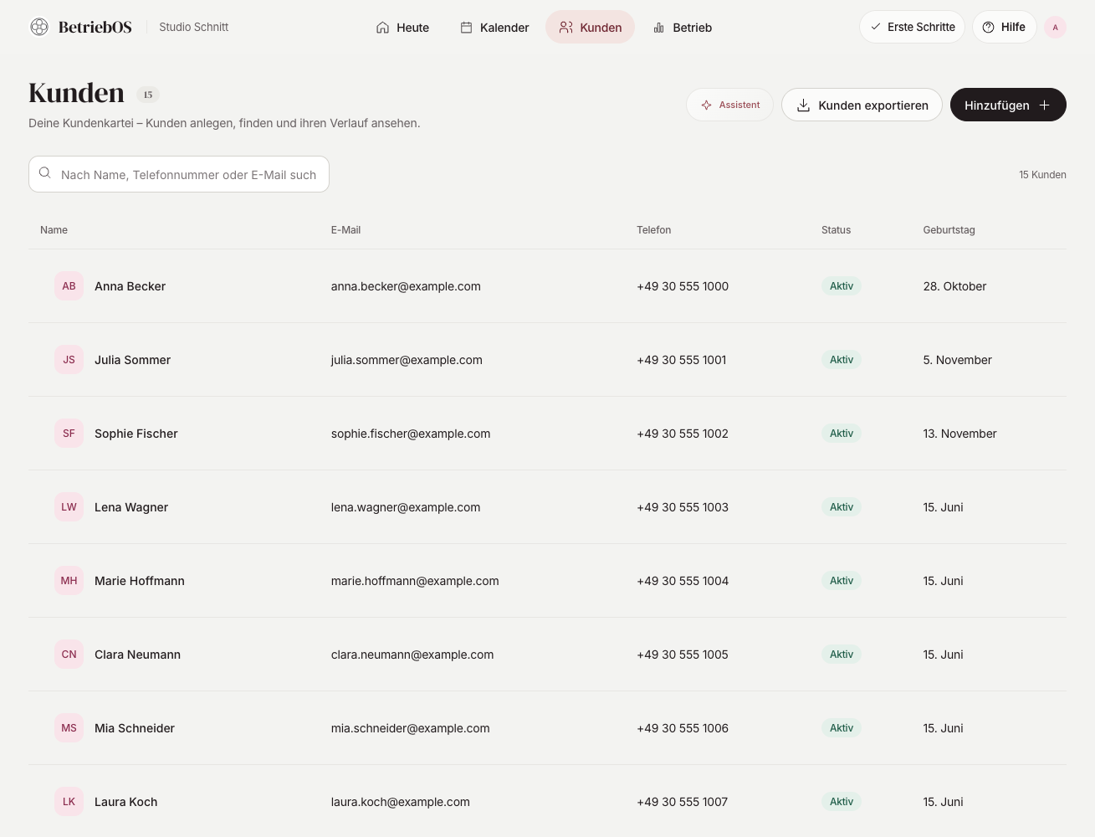Click the Name column header
1095x837 pixels.
[x=54, y=230]
